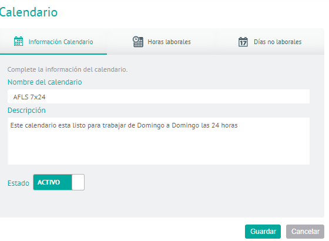The width and height of the screenshot is (329, 241).
Task: Click the green calendar grid icon
Action: (18, 41)
